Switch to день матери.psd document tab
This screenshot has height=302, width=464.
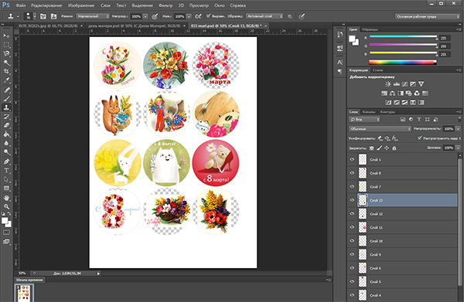134,25
